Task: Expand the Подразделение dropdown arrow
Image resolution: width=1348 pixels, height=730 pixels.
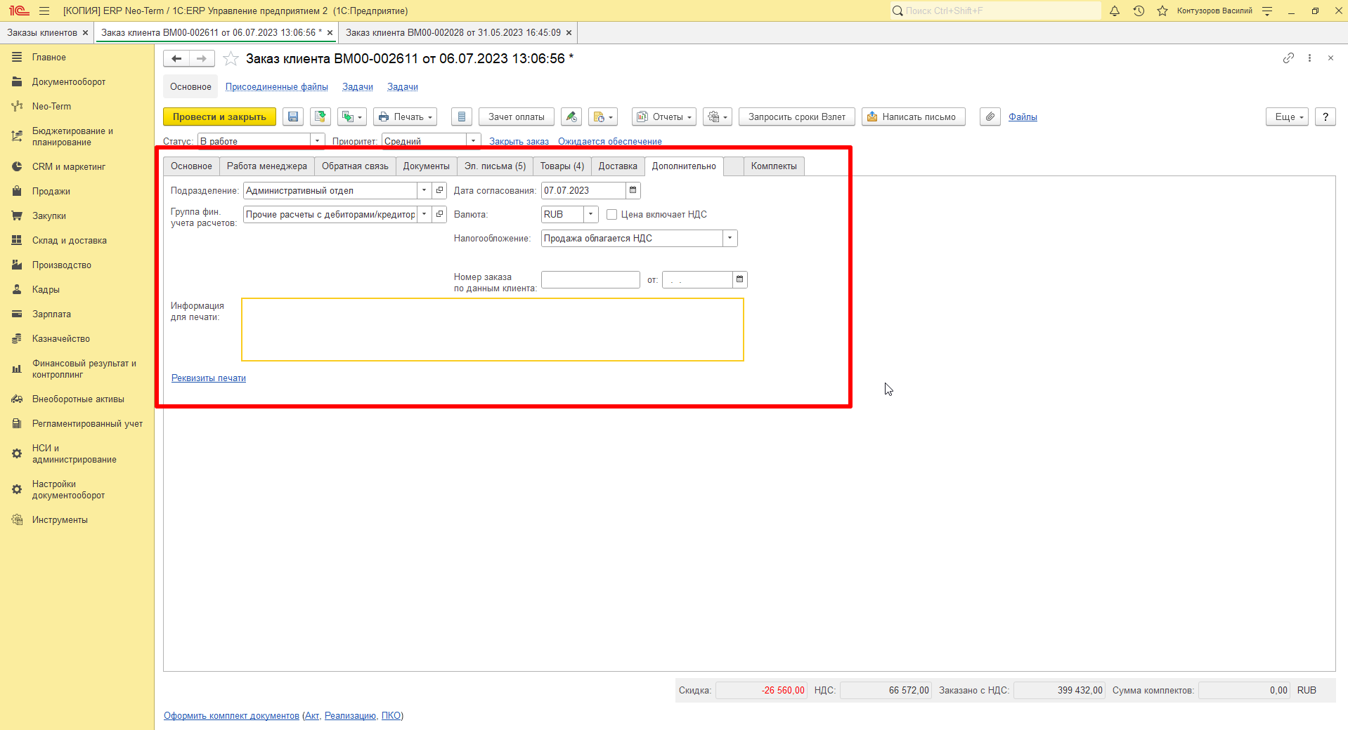Action: tap(425, 190)
